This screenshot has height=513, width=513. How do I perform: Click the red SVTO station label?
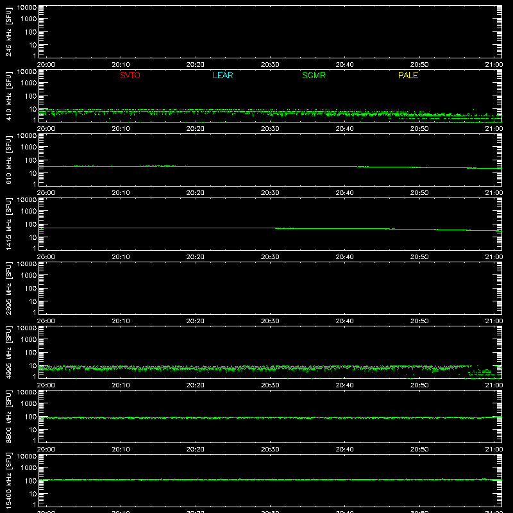(130, 75)
